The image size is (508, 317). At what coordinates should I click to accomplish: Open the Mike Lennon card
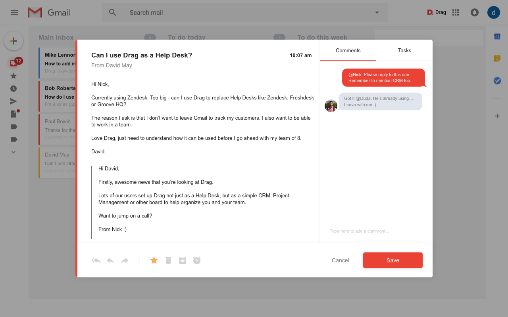click(58, 63)
